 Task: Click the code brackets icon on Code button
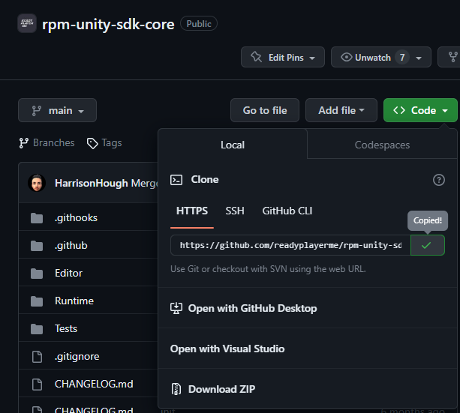pos(399,110)
